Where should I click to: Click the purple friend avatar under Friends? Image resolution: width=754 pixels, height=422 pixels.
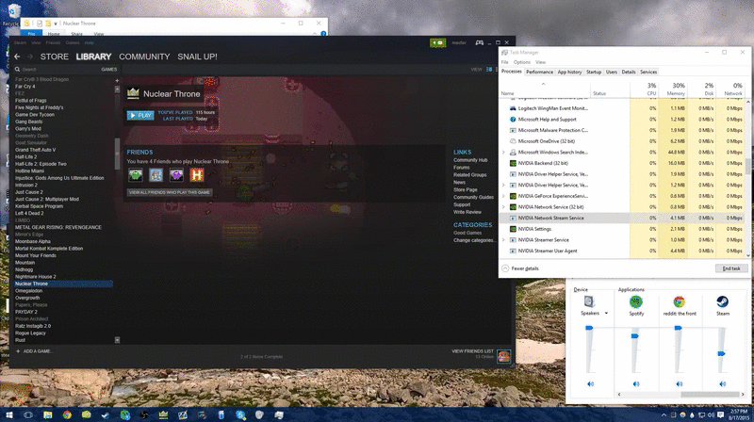click(176, 175)
